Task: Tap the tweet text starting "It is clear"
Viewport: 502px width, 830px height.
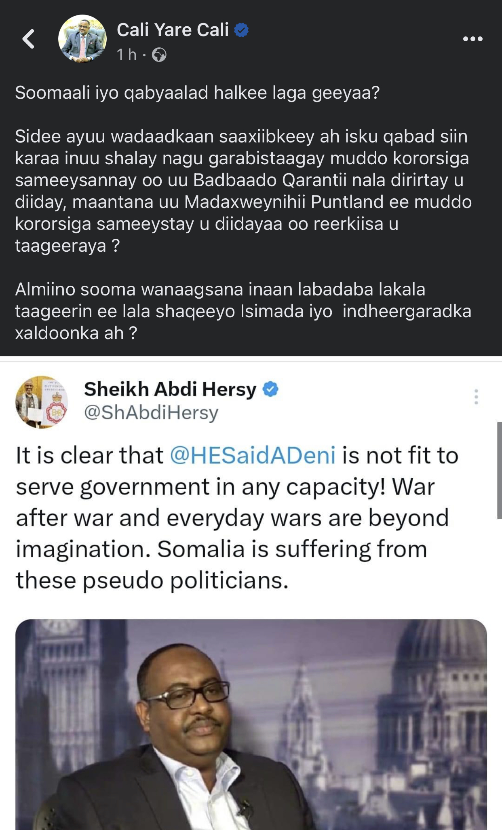Action: coord(237,518)
